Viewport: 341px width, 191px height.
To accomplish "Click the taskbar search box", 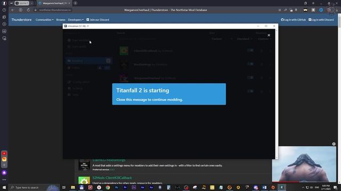I will [x=34, y=187].
